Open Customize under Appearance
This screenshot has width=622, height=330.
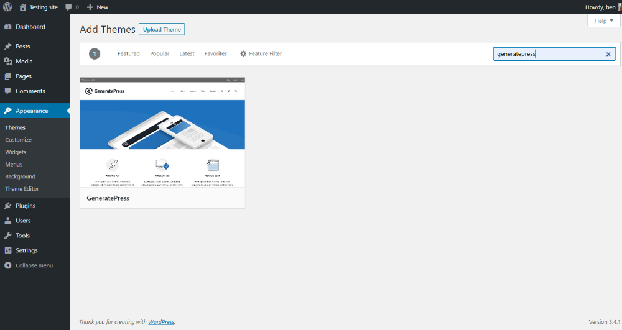point(18,140)
